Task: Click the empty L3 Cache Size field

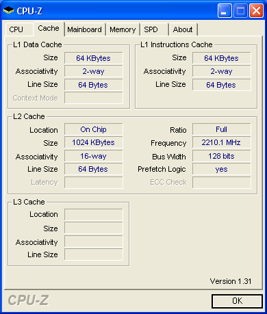Action: point(94,228)
